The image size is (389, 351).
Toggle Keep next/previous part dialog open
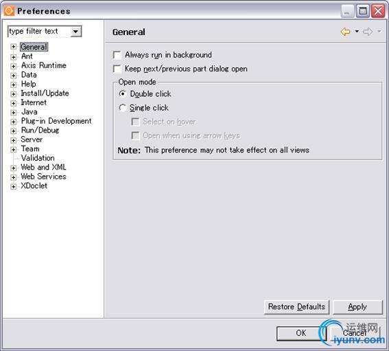pyautogui.click(x=117, y=69)
